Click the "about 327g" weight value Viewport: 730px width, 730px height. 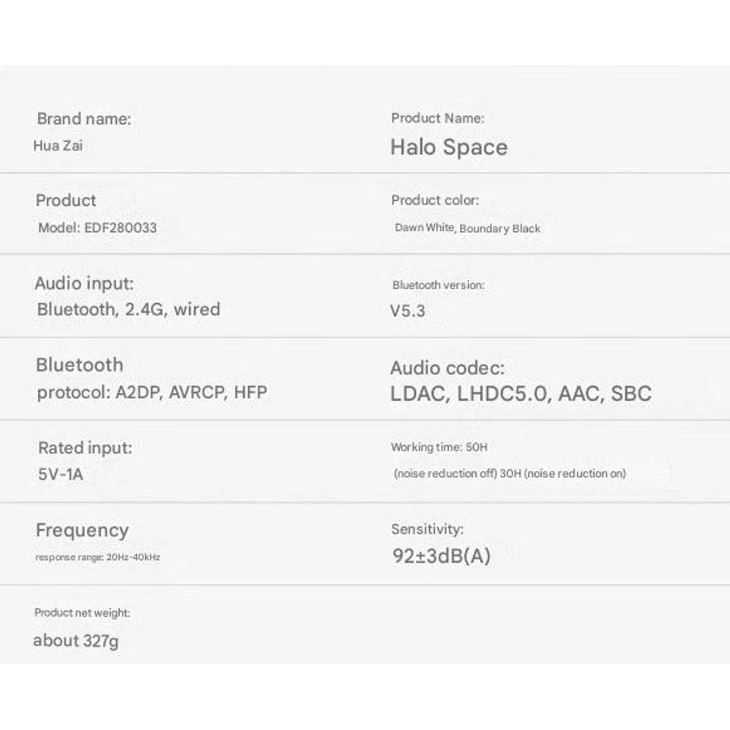76,641
